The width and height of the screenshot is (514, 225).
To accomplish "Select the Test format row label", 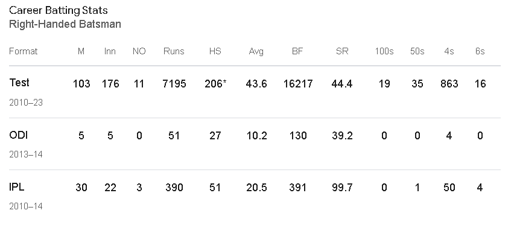I will pyautogui.click(x=19, y=82).
